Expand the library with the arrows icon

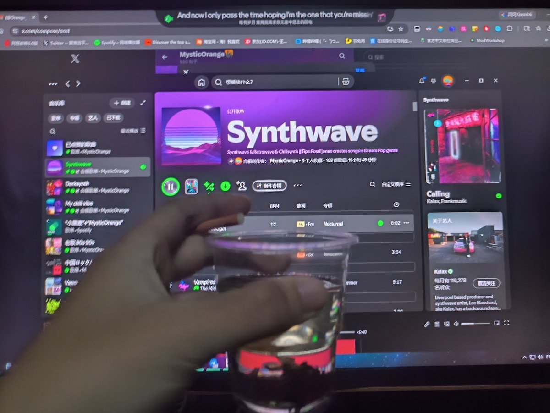click(143, 103)
